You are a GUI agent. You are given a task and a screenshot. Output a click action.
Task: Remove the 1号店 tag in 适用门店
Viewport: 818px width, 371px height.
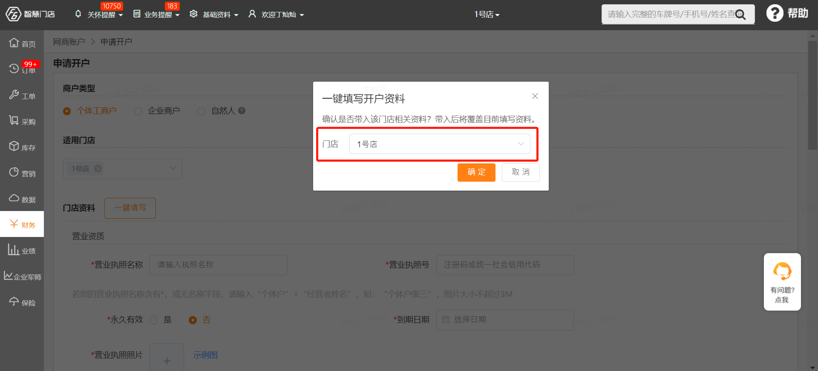click(98, 168)
